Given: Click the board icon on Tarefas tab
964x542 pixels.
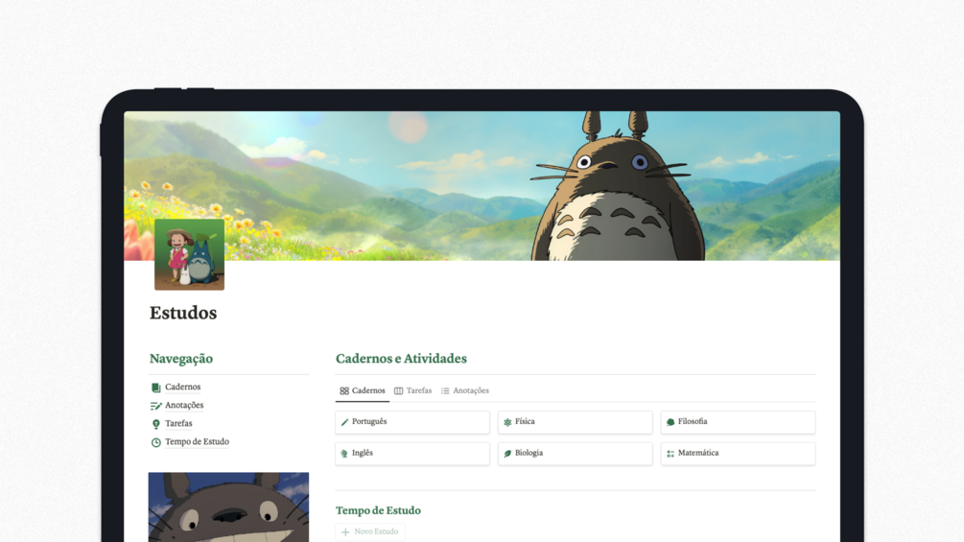Looking at the screenshot, I should pyautogui.click(x=398, y=390).
